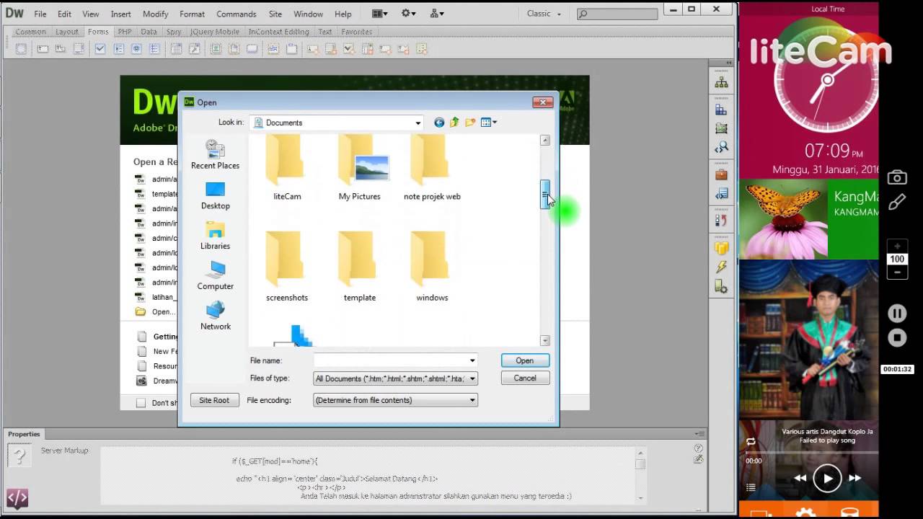Click the Site Root button
Screen dimensions: 923x519
tap(214, 400)
